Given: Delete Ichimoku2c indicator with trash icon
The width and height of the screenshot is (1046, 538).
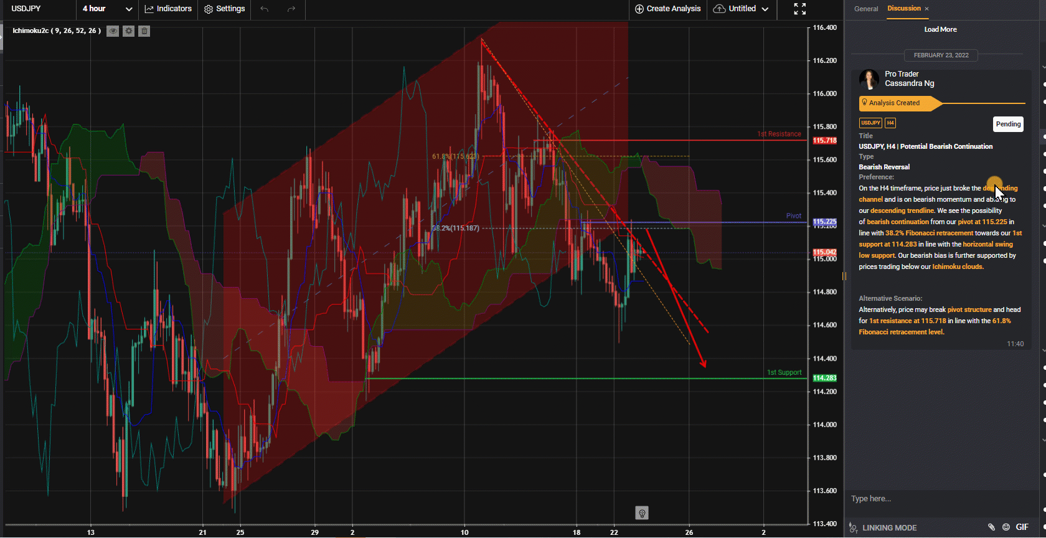Looking at the screenshot, I should click(144, 31).
